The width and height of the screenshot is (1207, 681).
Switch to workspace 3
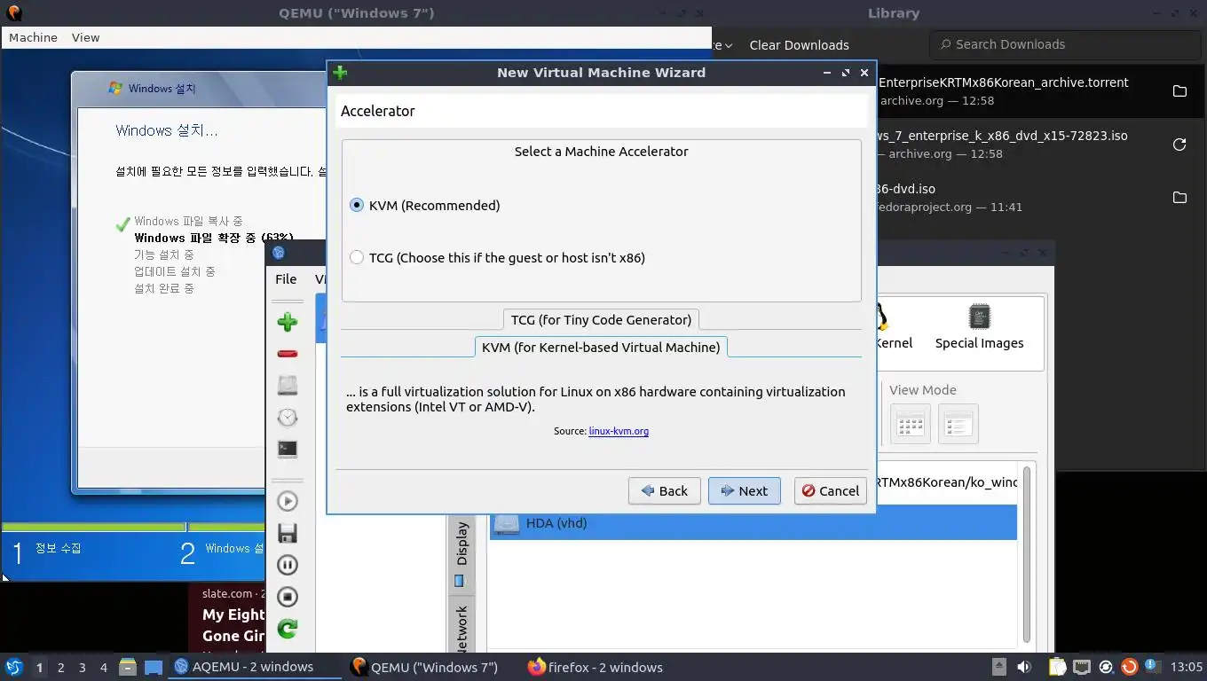tap(83, 668)
